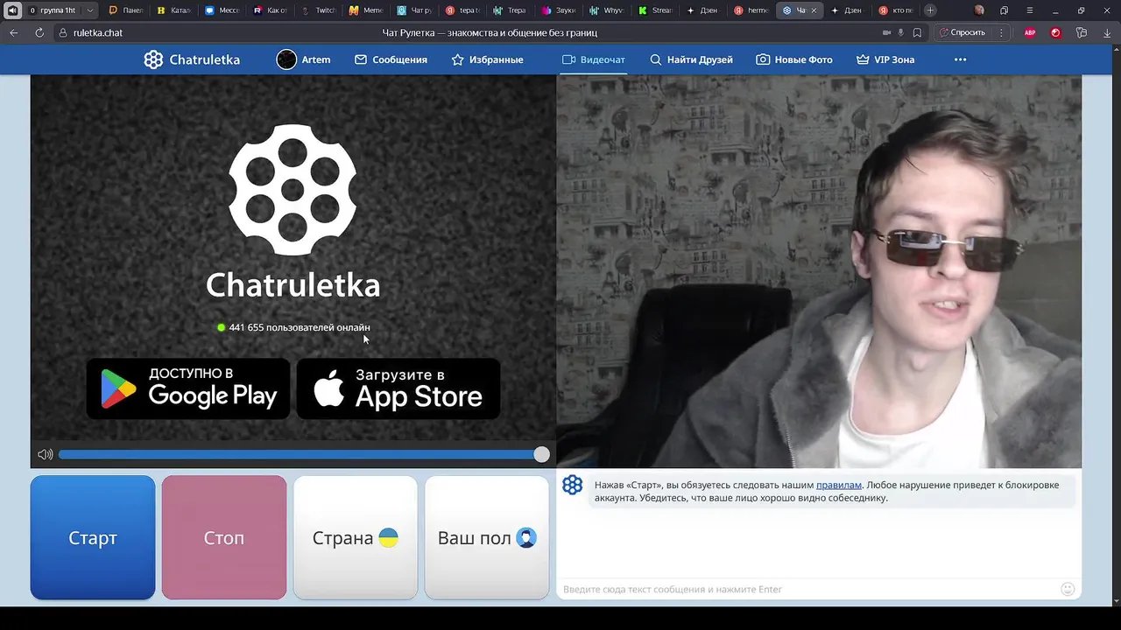Click the Chatruletka logo in the header
The image size is (1121, 630).
[x=192, y=59]
